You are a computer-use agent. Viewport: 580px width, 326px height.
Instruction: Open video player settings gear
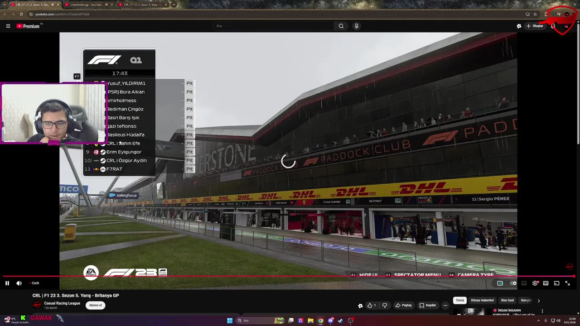click(x=535, y=283)
